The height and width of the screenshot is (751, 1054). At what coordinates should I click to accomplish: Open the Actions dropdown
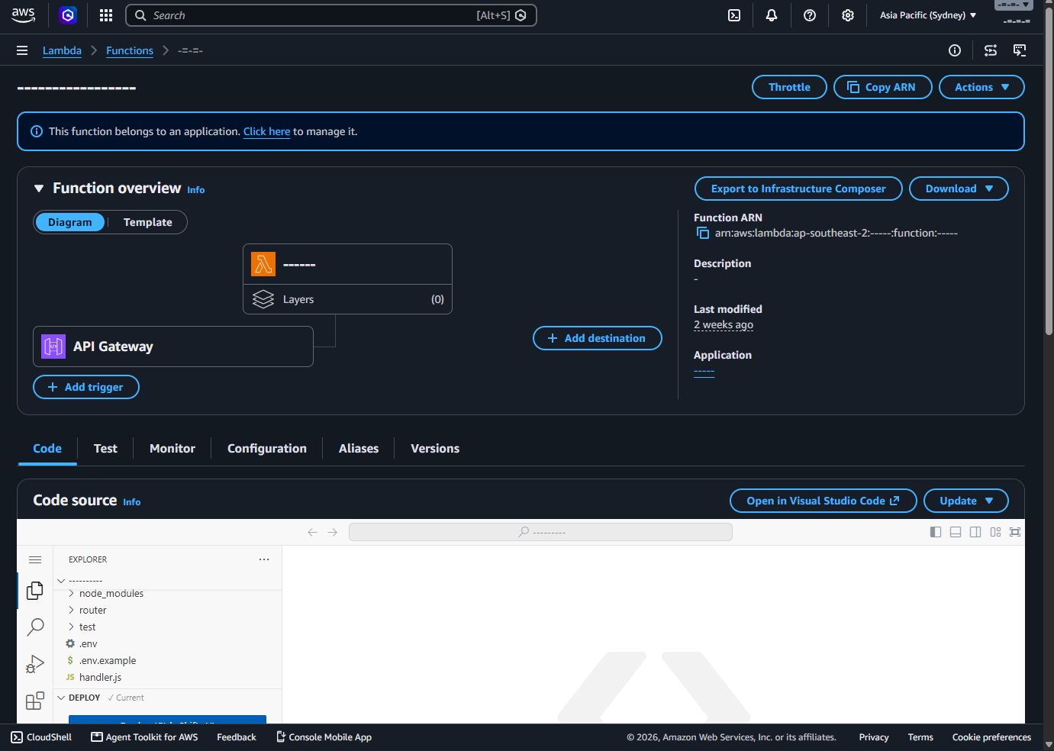[981, 87]
